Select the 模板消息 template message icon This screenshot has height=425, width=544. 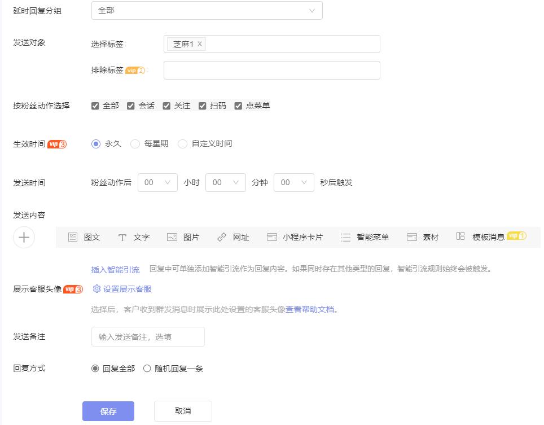tap(484, 237)
